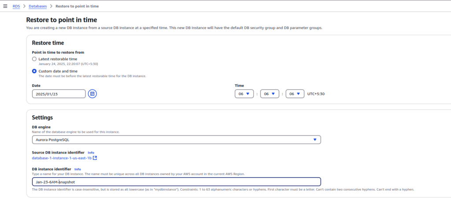The image size is (451, 198).
Task: Expand the minute dropdown
Action: pos(270,94)
